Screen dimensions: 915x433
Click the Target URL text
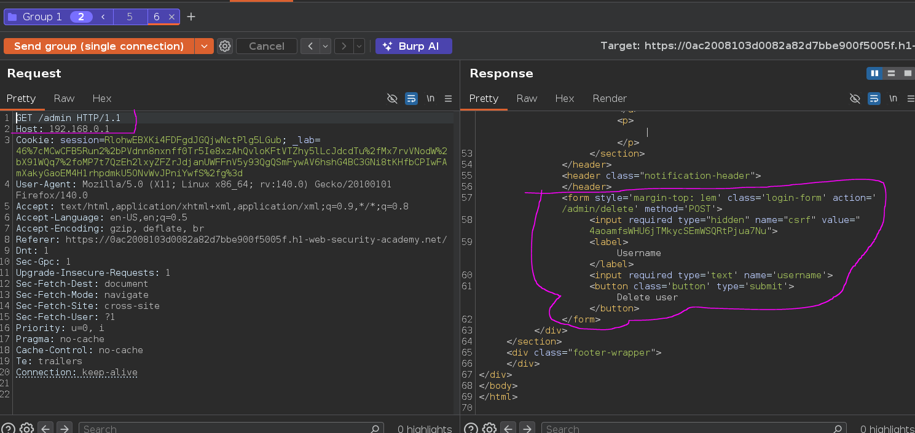point(757,46)
